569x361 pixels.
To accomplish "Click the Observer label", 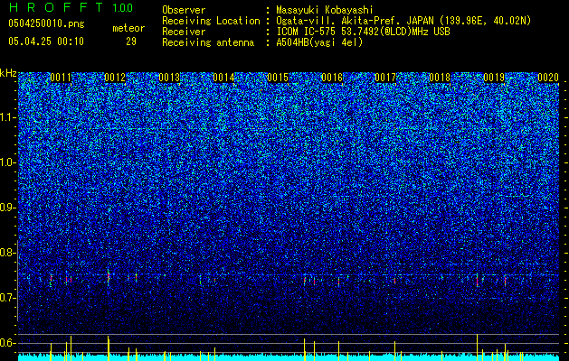I will point(184,10).
